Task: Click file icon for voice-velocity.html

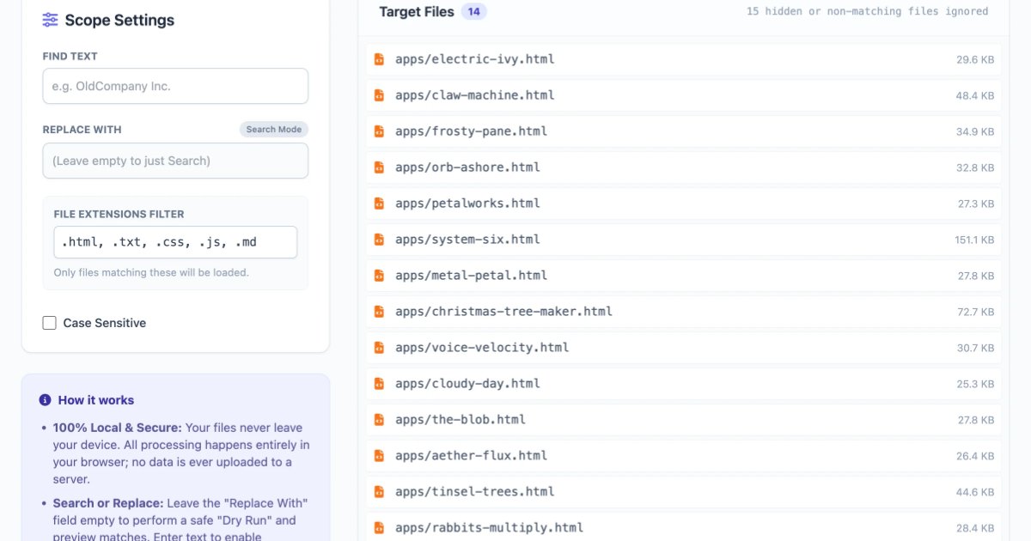Action: pyautogui.click(x=379, y=348)
